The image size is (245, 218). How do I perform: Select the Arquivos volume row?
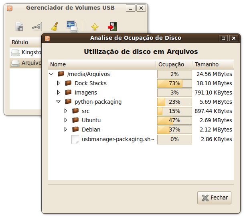point(26,63)
